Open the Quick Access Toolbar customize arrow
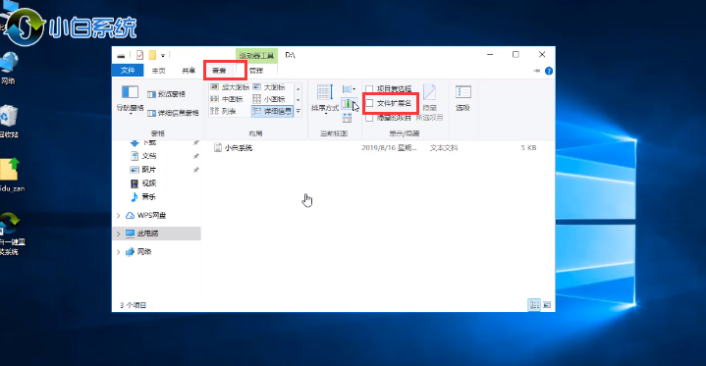The width and height of the screenshot is (706, 366). (163, 55)
